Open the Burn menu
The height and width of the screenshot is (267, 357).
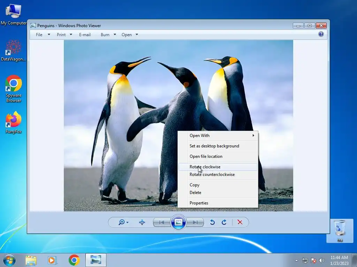[105, 35]
